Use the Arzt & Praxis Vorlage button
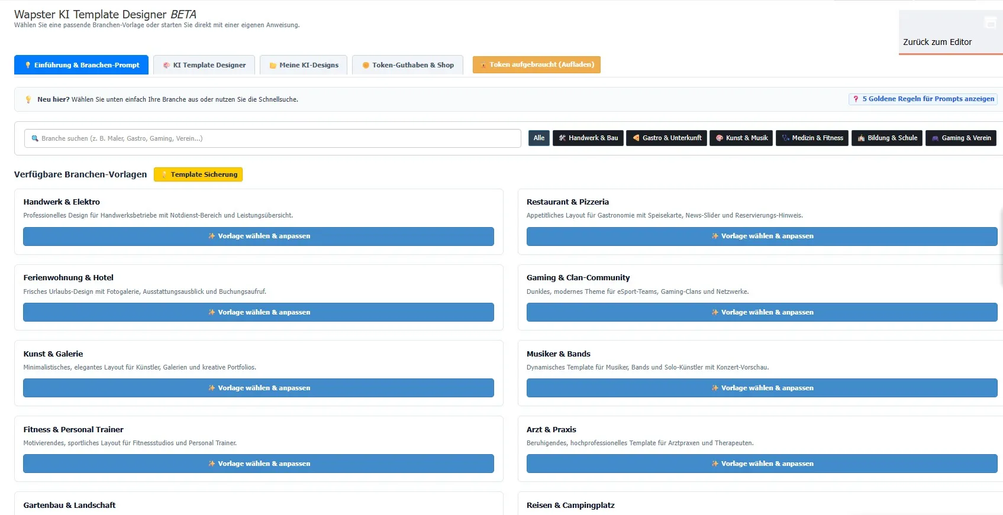The image size is (1003, 515). (762, 464)
